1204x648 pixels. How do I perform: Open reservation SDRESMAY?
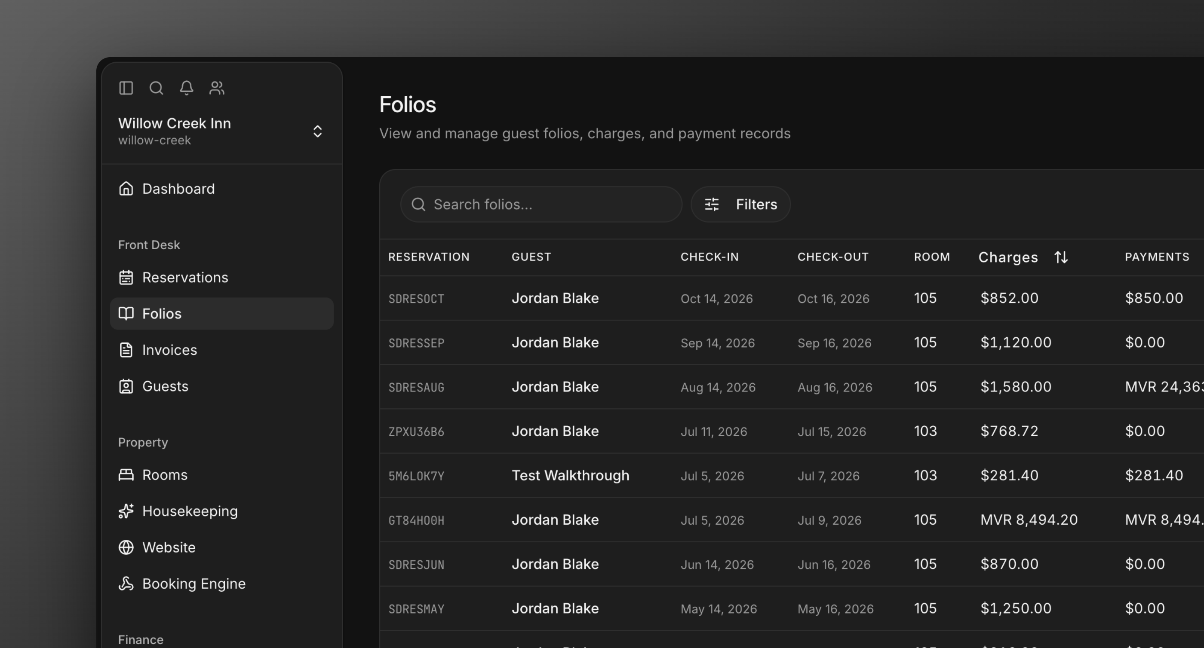416,609
